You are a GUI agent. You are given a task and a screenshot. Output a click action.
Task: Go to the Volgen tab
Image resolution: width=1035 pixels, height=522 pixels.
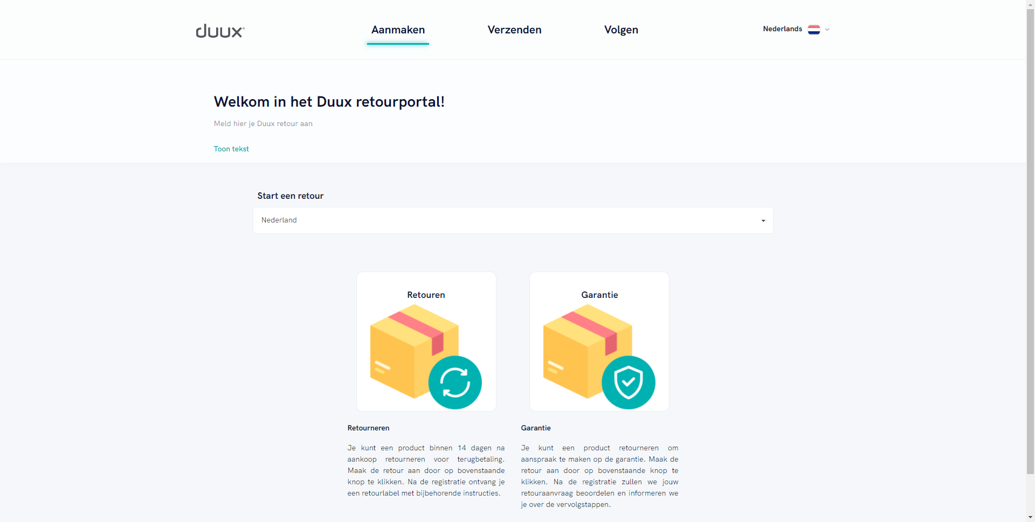click(x=621, y=30)
